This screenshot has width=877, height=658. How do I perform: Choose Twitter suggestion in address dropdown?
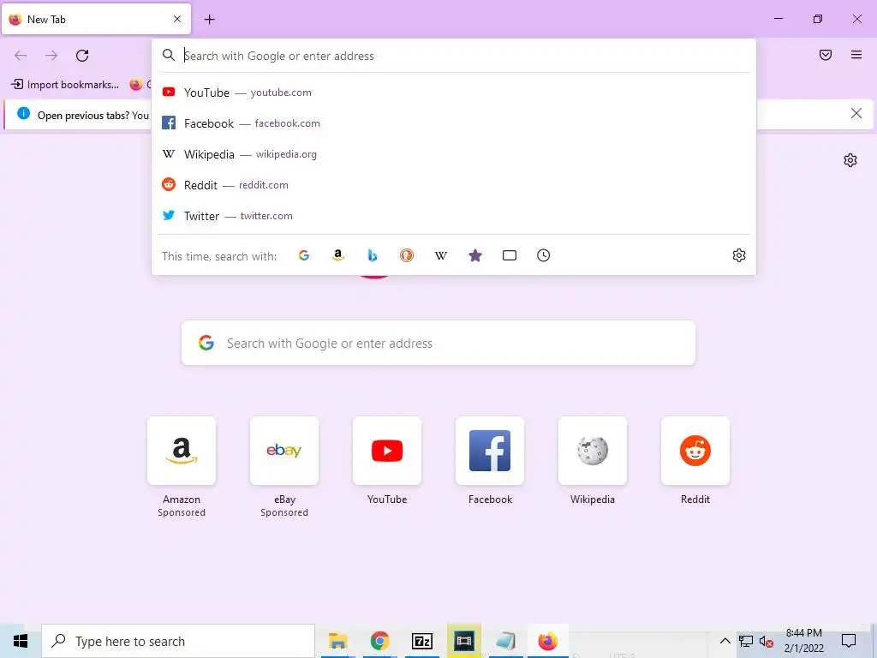coord(454,215)
